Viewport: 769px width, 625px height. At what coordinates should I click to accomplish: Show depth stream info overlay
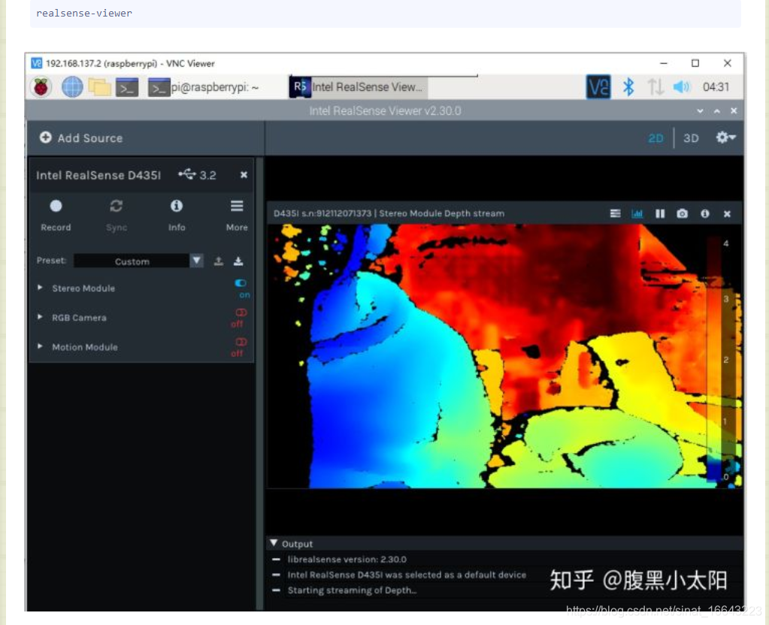[705, 214]
